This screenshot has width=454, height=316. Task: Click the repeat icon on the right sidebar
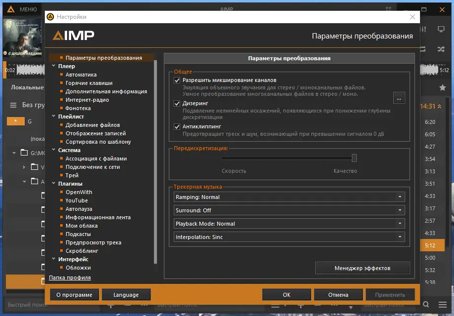423,49
